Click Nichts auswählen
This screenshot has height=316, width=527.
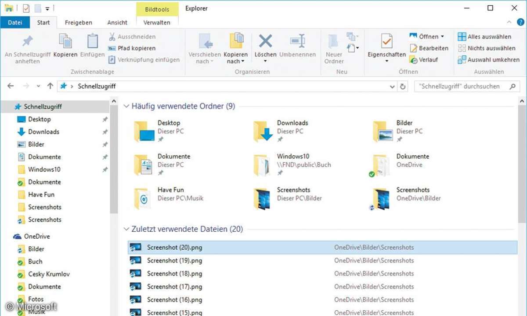[487, 48]
